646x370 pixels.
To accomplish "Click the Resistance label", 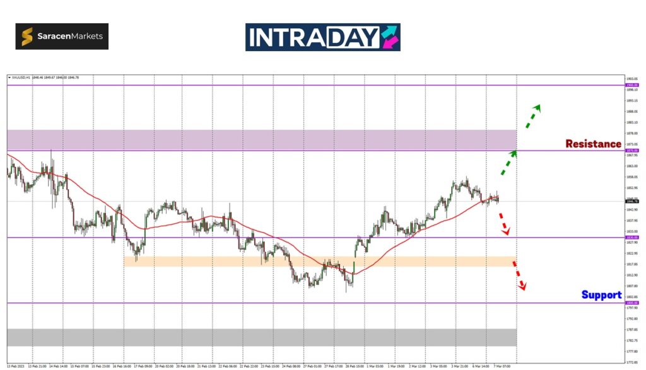I will point(593,144).
